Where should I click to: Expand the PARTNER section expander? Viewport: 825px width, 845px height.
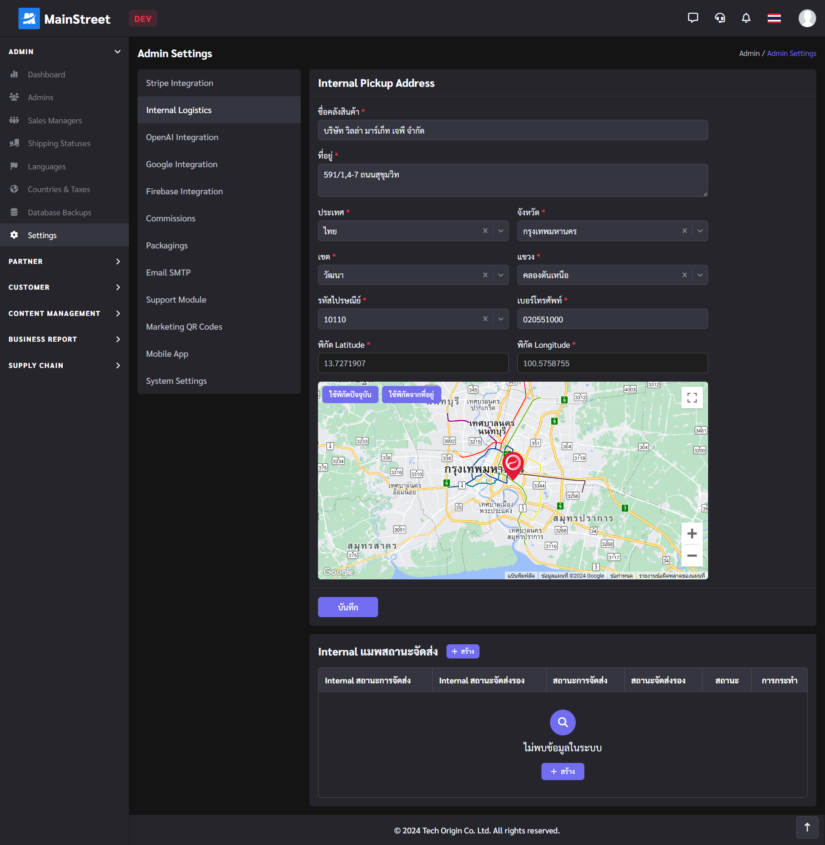click(118, 261)
